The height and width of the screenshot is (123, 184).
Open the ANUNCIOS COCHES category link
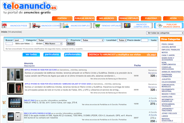tap(51, 26)
